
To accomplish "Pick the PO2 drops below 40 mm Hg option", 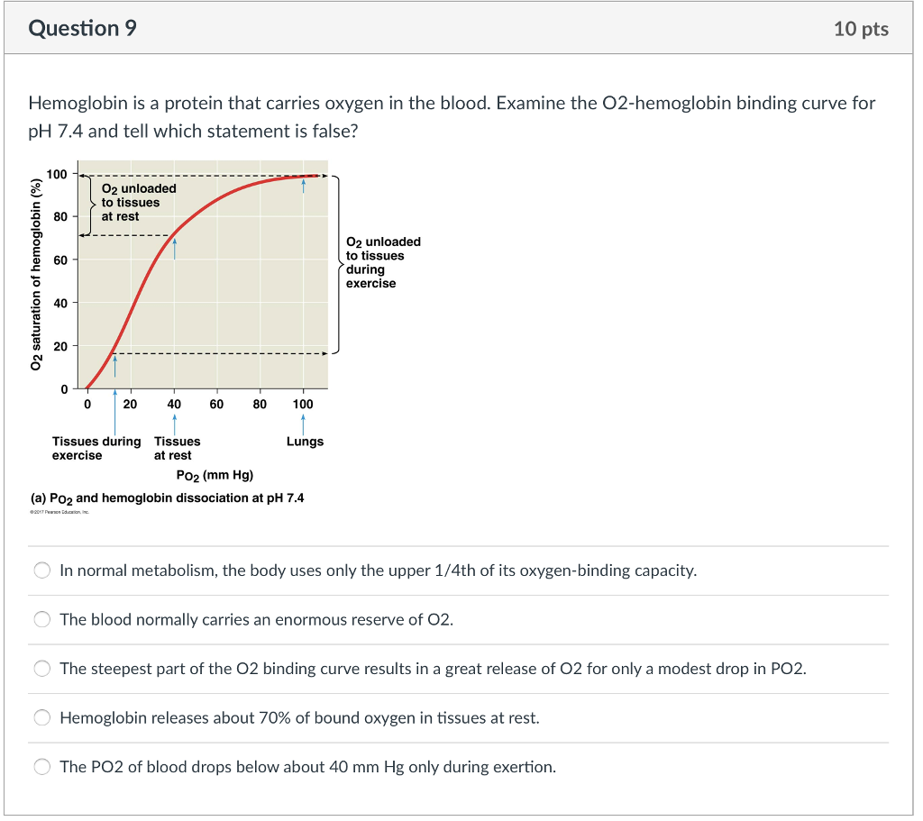I will pyautogui.click(x=41, y=766).
